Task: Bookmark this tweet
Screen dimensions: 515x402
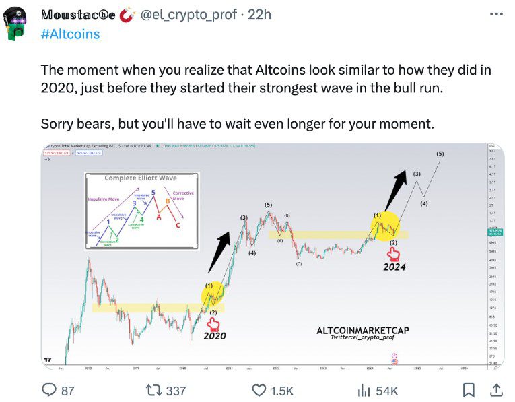Action: click(x=469, y=390)
